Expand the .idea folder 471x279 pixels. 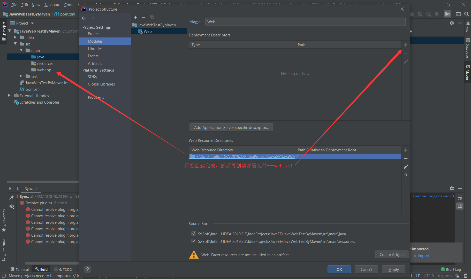[15, 37]
